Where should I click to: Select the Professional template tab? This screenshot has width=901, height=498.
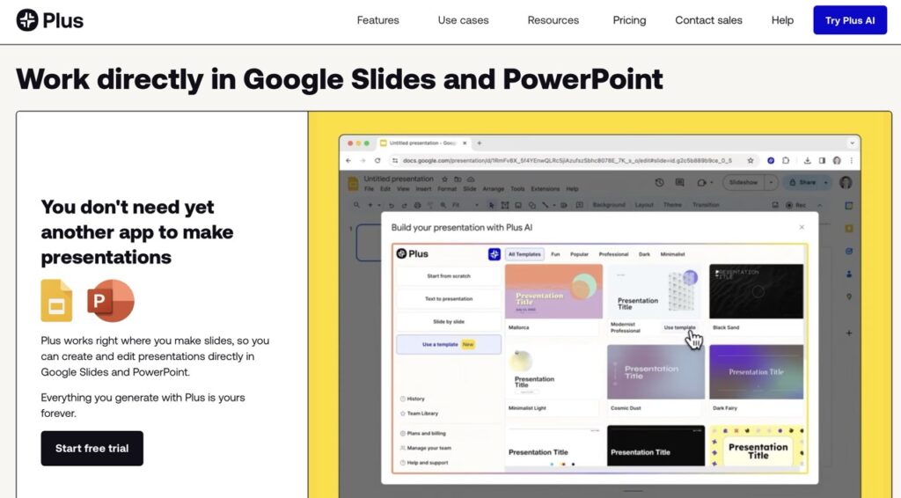[x=613, y=254]
